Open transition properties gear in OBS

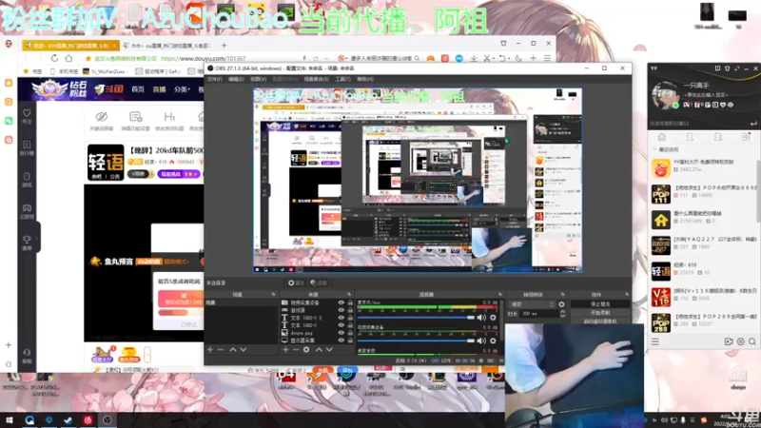point(561,304)
